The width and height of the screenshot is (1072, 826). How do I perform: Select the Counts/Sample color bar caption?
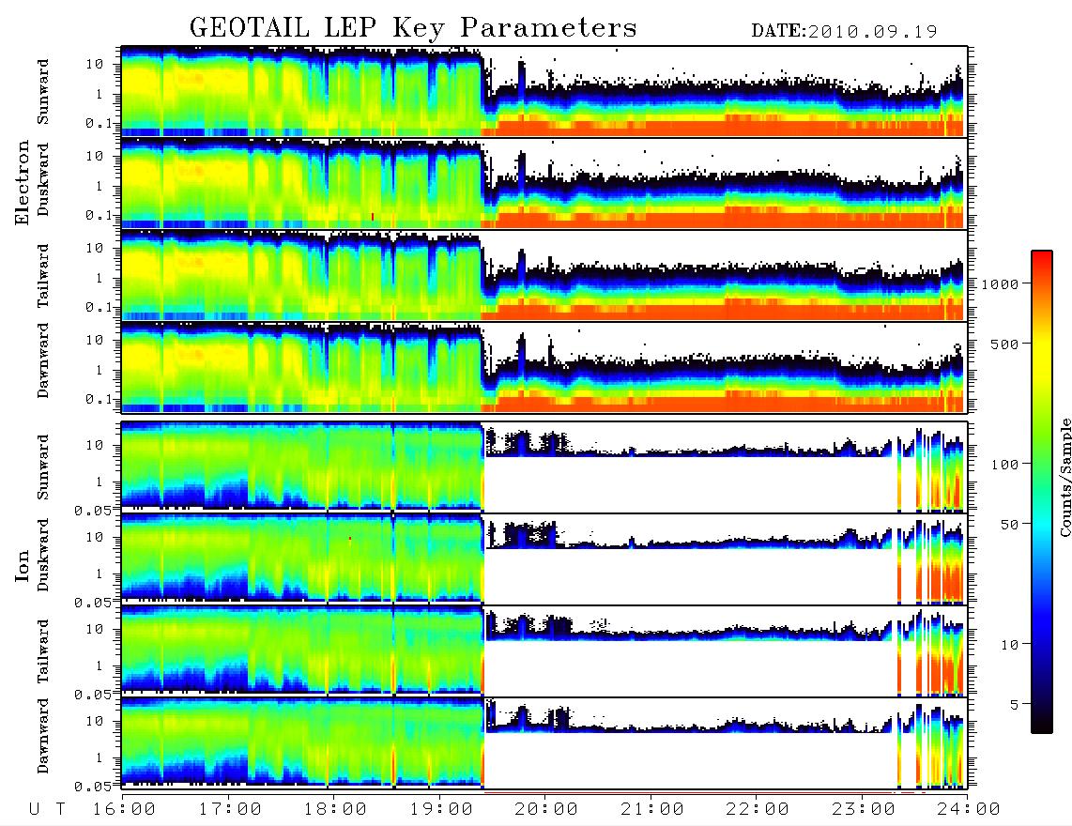(1064, 477)
